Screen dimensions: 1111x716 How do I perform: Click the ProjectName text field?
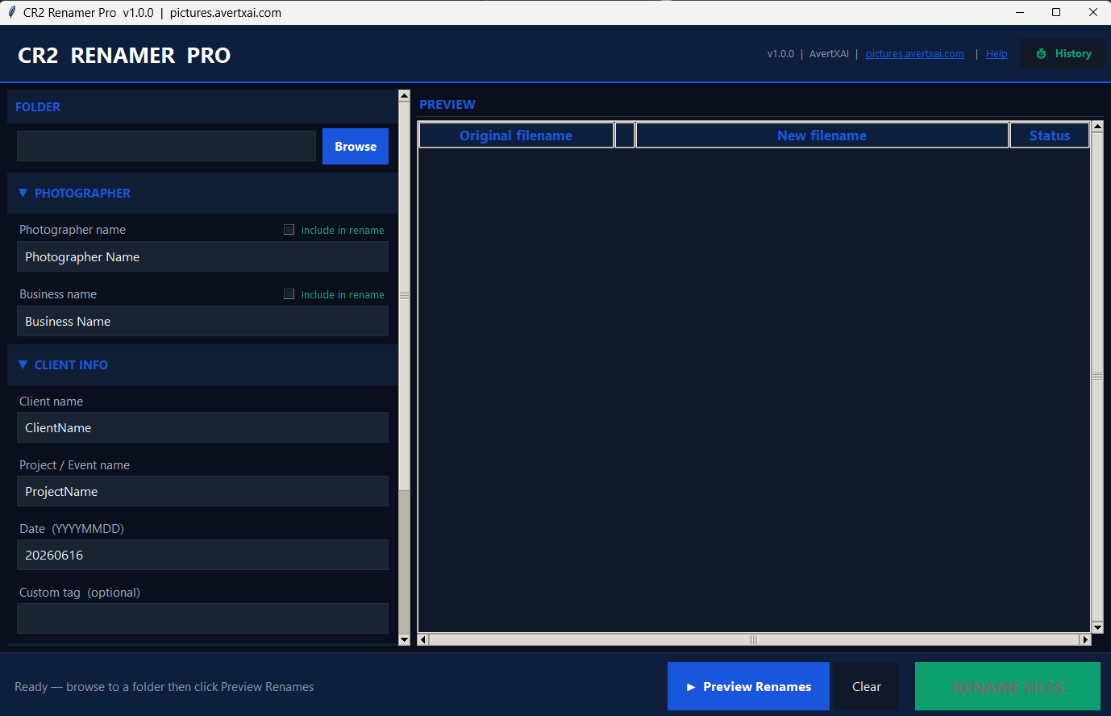202,491
